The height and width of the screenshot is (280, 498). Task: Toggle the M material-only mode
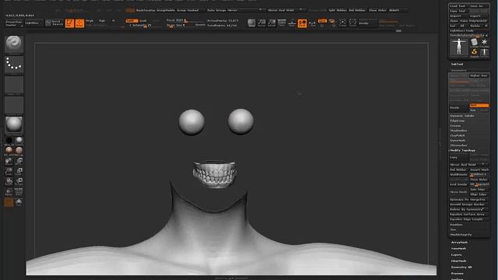[x=113, y=21]
